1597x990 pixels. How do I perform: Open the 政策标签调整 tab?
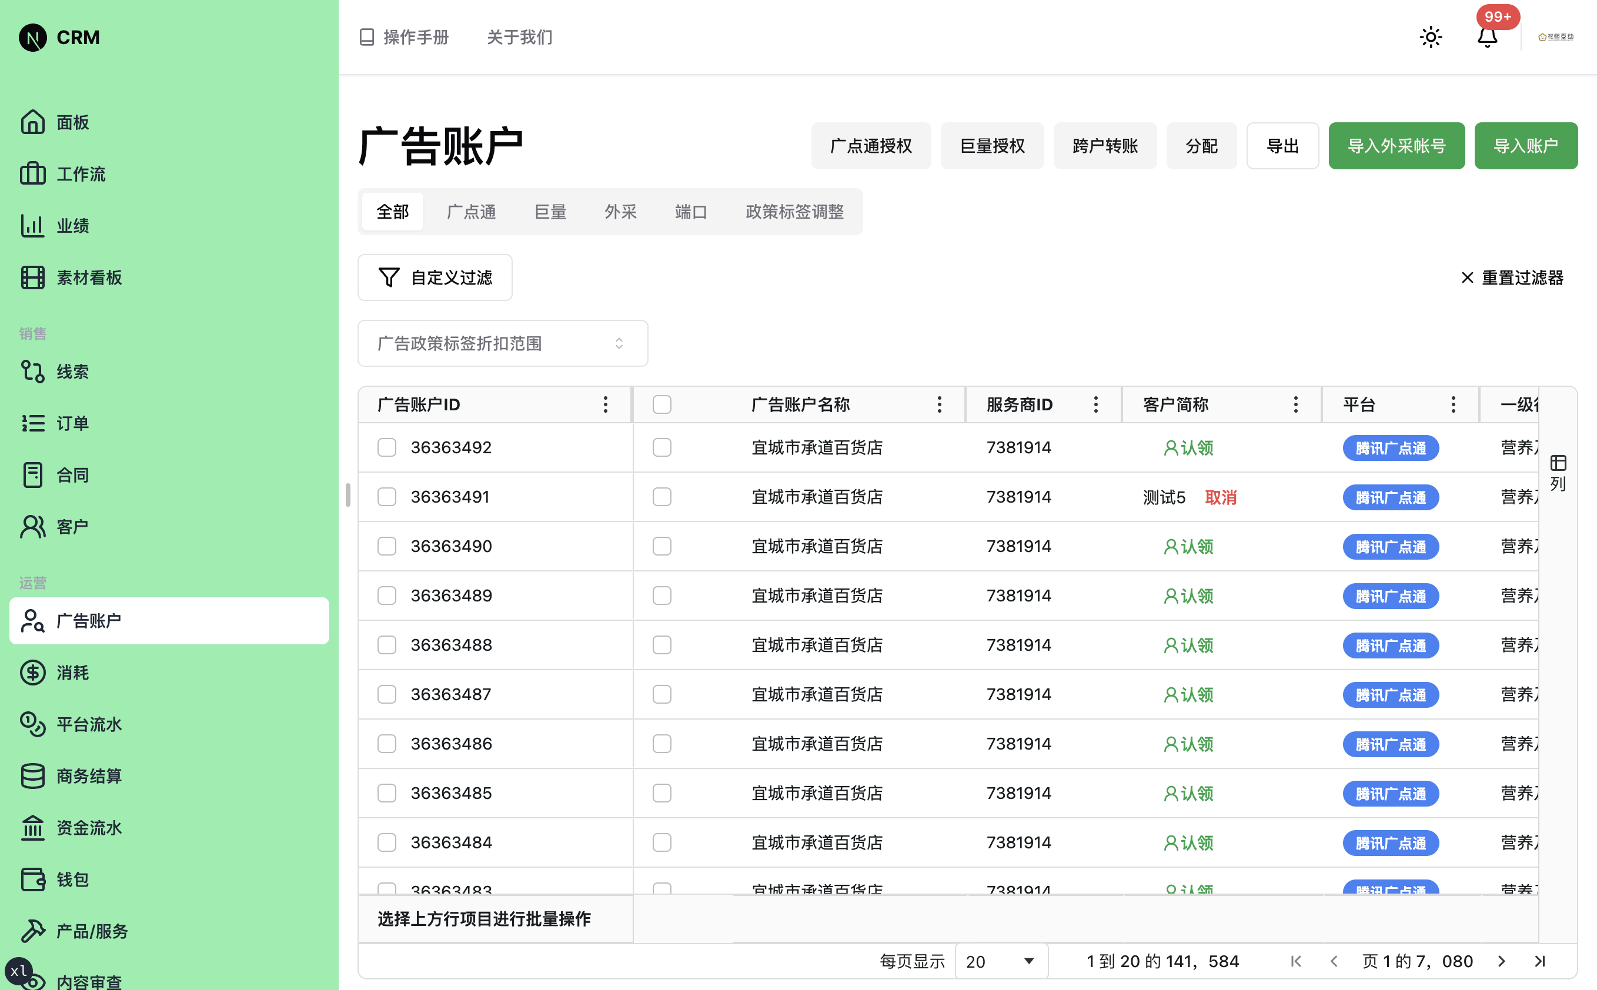(794, 212)
